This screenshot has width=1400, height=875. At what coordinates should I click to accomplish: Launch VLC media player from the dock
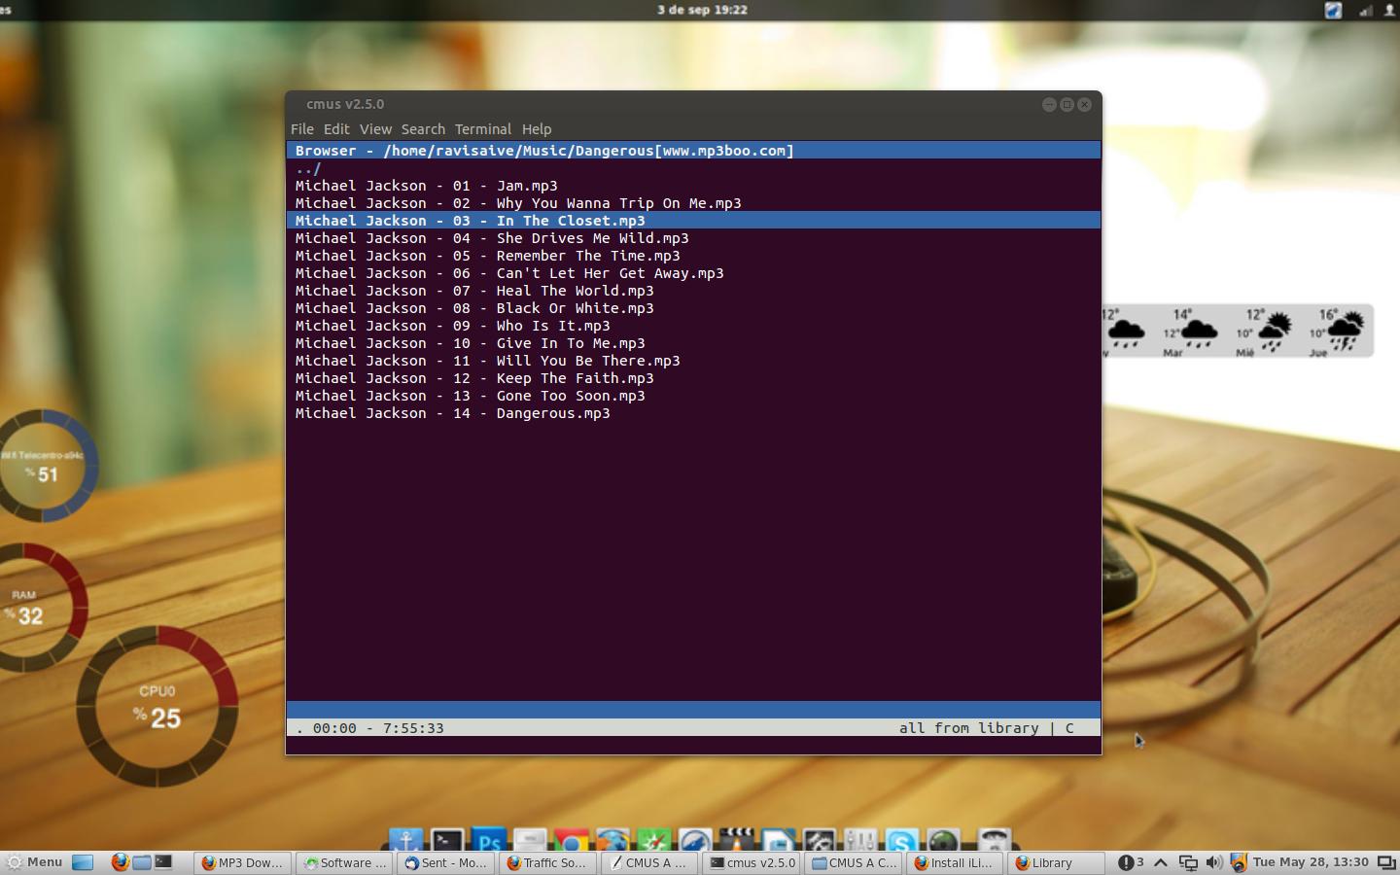tap(736, 841)
